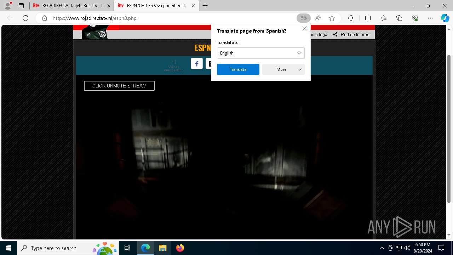This screenshot has width=453, height=255.
Task: Click the taskbar search box
Action: click(68, 248)
